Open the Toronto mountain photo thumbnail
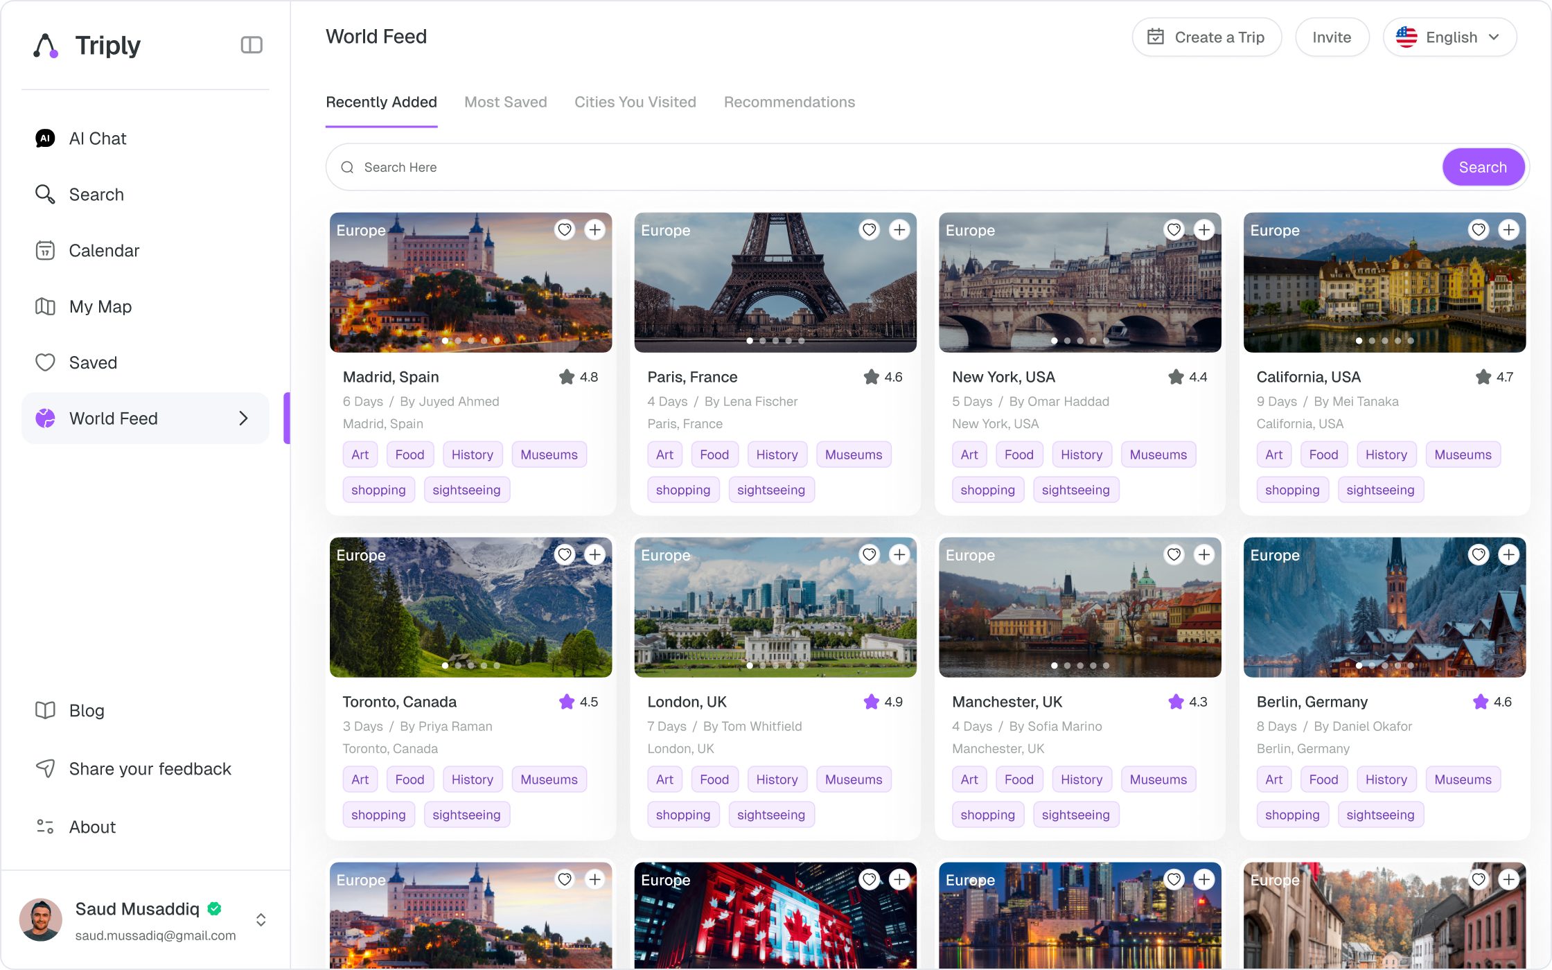 (470, 608)
